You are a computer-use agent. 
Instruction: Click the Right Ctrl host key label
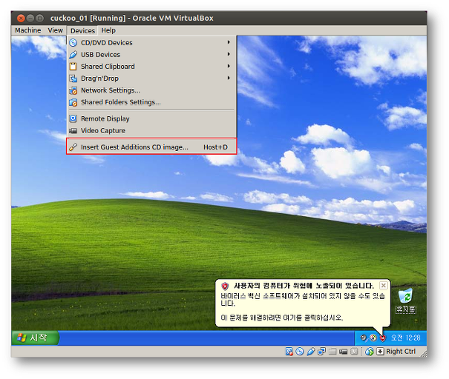(x=401, y=352)
